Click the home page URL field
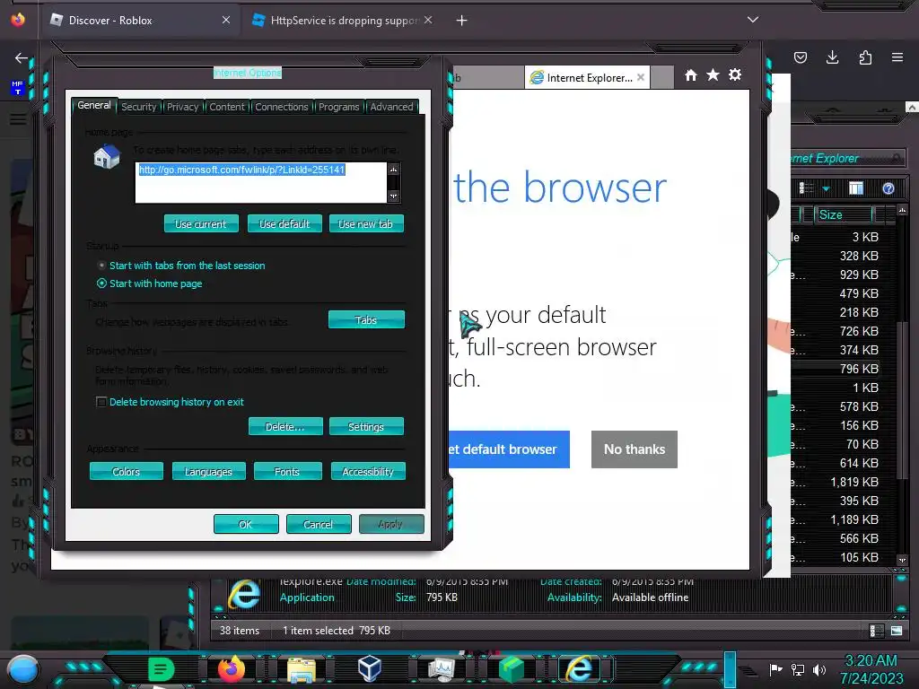 click(261, 183)
